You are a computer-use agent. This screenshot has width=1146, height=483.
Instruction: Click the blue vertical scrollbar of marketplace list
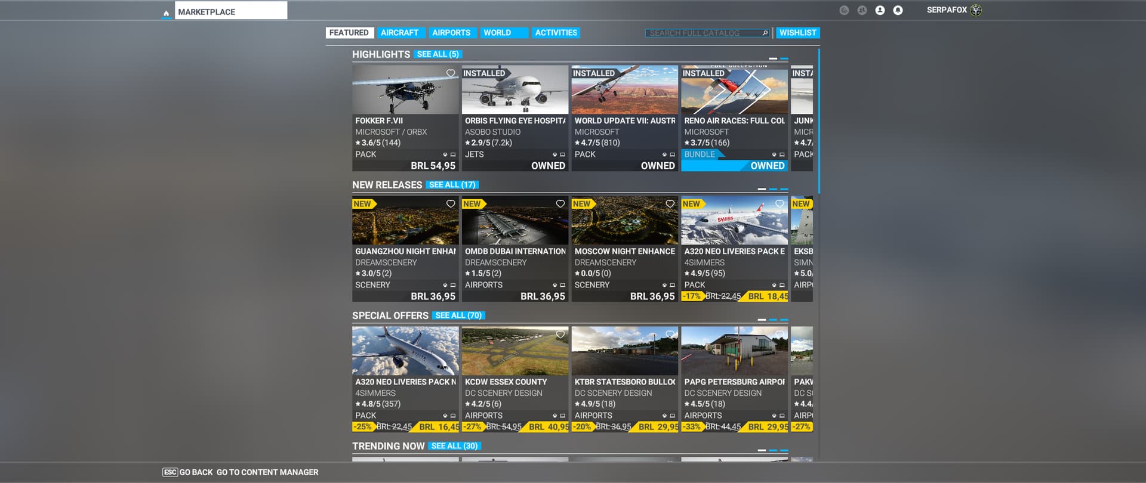pyautogui.click(x=819, y=121)
